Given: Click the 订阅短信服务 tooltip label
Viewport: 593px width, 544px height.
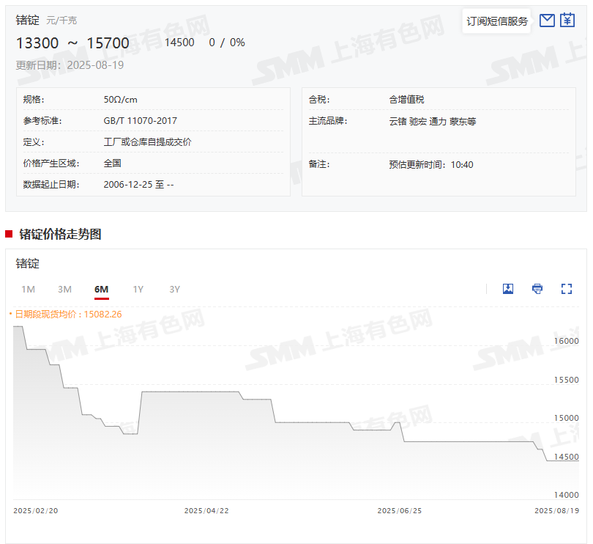Looking at the screenshot, I should click(497, 21).
